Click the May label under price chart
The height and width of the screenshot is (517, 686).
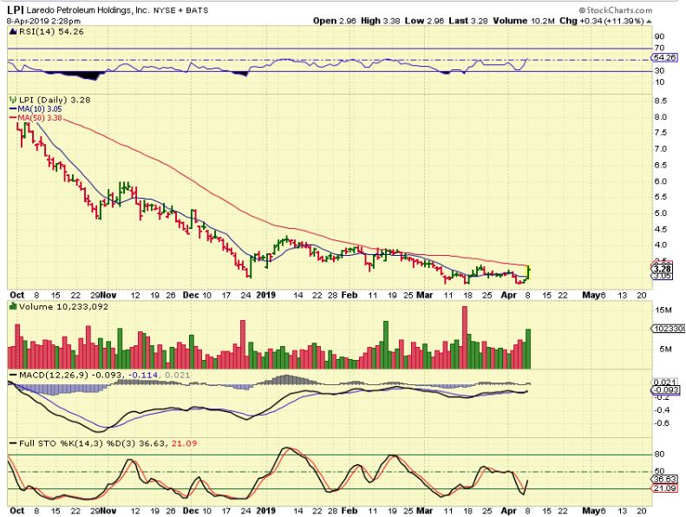591,295
